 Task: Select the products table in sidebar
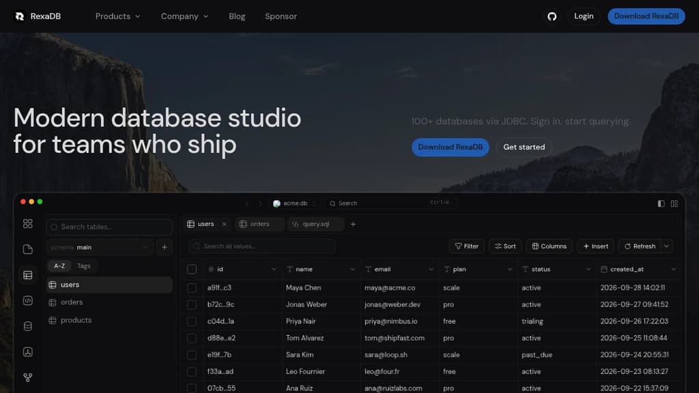(109, 321)
